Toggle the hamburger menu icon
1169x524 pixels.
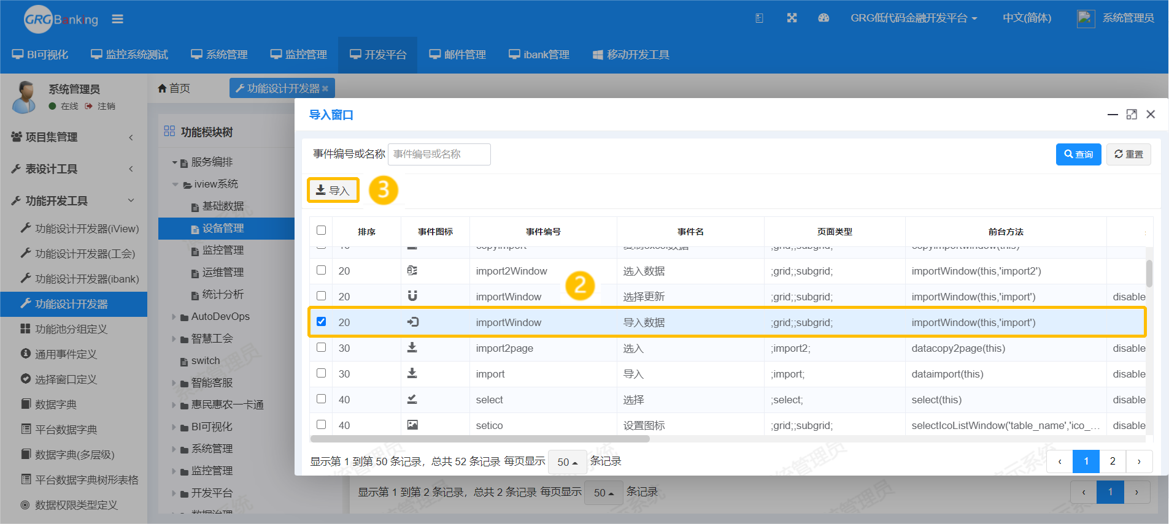click(117, 20)
